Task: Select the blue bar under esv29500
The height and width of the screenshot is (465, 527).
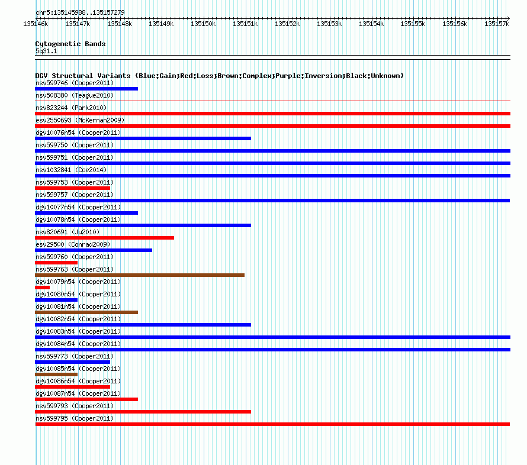Action: click(x=94, y=250)
